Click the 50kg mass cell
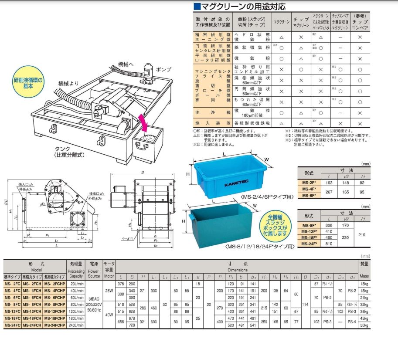 [x=364, y=325]
